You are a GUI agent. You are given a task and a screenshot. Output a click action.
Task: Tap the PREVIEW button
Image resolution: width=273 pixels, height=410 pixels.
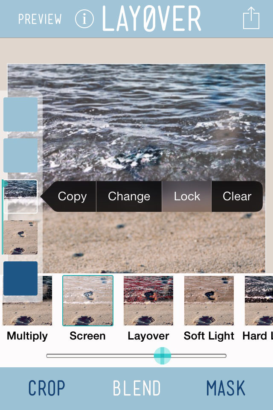(x=40, y=19)
